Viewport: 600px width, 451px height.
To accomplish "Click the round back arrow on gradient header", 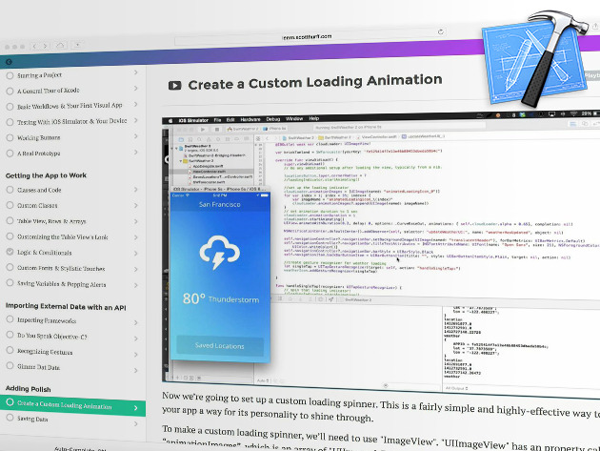I will point(9,62).
